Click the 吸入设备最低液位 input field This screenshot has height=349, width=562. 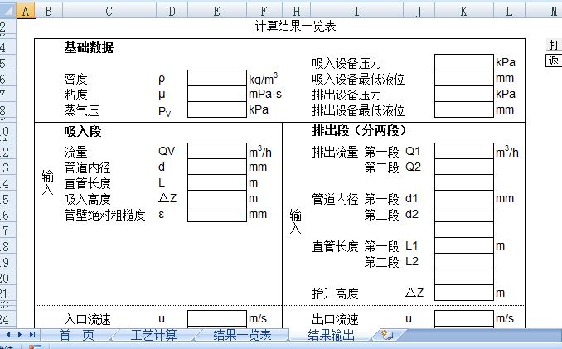point(464,78)
